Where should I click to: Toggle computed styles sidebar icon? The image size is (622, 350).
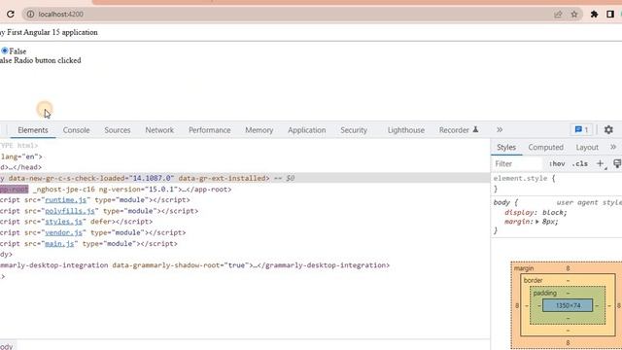point(617,163)
